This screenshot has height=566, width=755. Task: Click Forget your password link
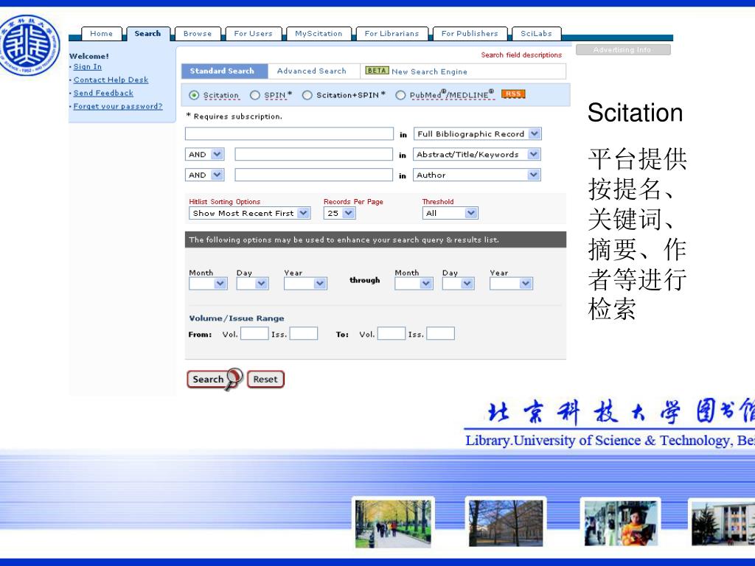point(118,106)
